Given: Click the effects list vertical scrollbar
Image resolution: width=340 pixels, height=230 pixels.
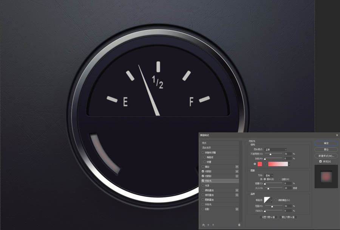Looking at the screenshot, I should tap(240, 181).
